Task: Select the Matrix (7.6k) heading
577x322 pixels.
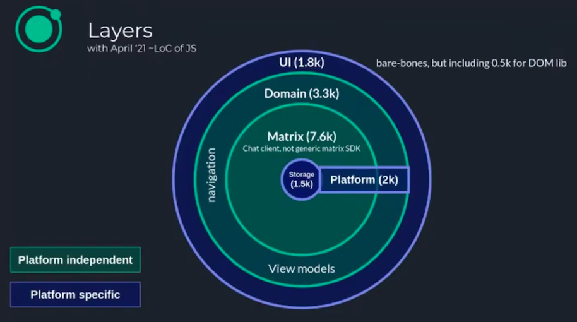Action: pos(301,137)
